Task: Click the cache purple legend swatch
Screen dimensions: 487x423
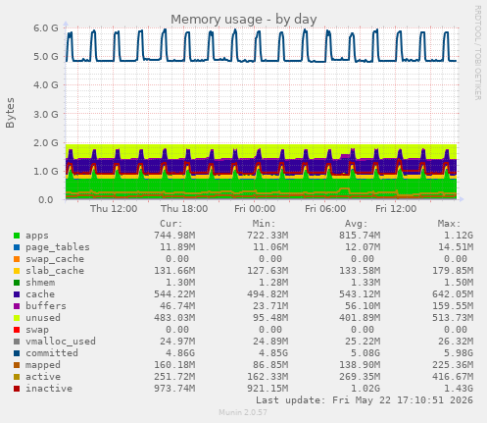Action: click(x=17, y=294)
